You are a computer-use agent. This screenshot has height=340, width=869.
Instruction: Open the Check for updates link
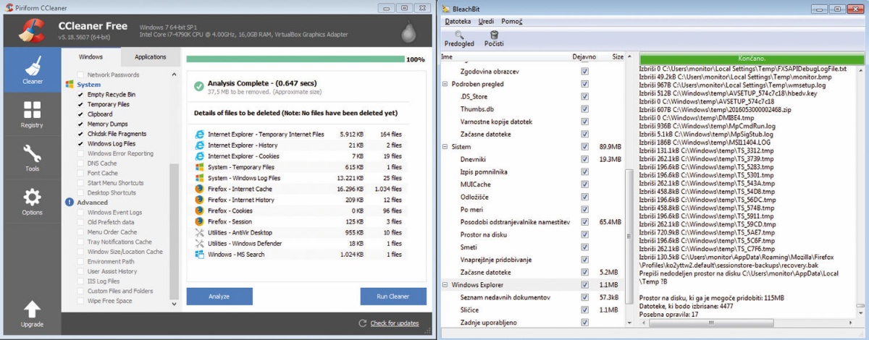(395, 323)
